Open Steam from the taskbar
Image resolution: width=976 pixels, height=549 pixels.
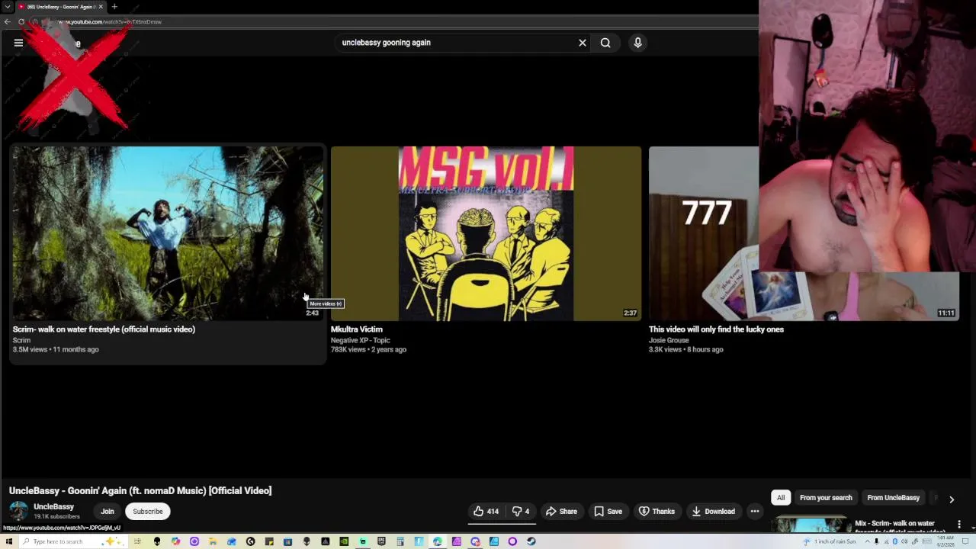(531, 541)
